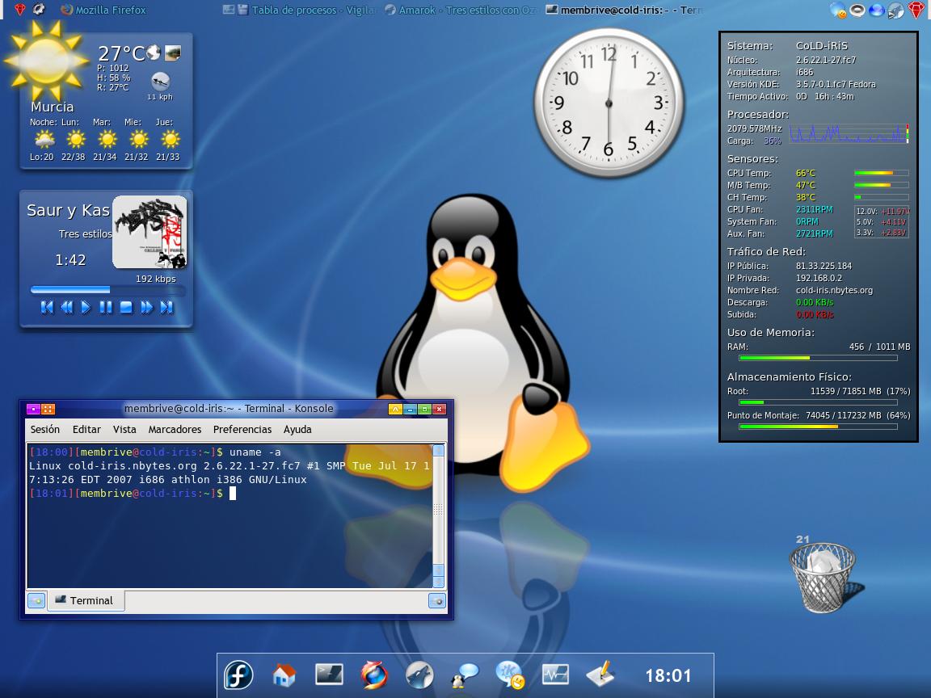Open Preferencias menu in Konsole
931x698 pixels.
pyautogui.click(x=242, y=429)
